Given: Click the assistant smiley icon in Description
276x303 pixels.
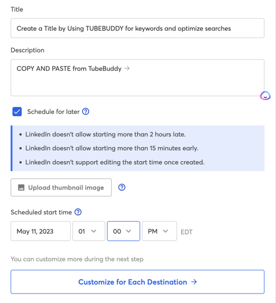Looking at the screenshot, I should (x=265, y=95).
